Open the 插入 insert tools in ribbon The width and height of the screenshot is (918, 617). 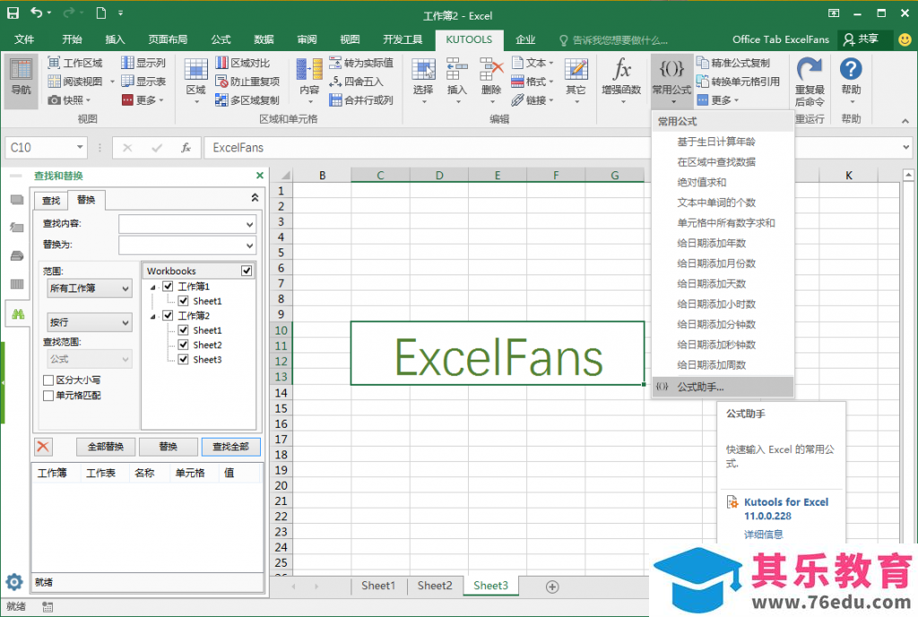coord(456,80)
